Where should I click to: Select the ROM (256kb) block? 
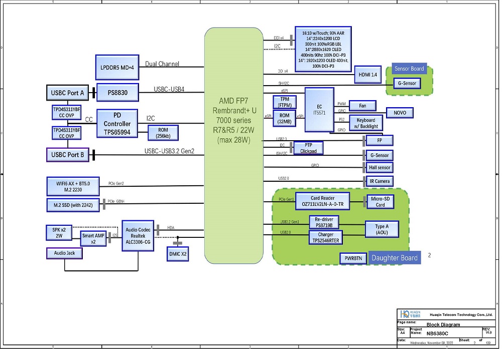[163, 133]
